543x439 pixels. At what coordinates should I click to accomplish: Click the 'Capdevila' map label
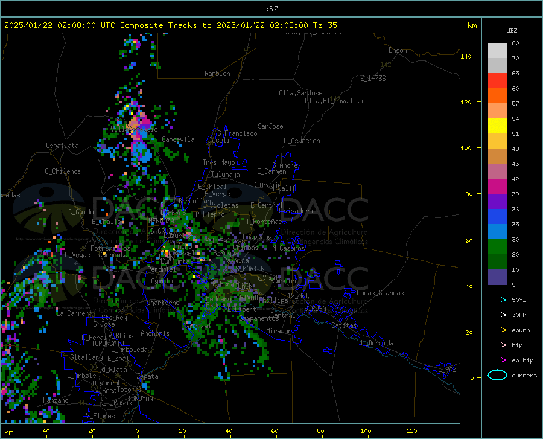(x=178, y=139)
